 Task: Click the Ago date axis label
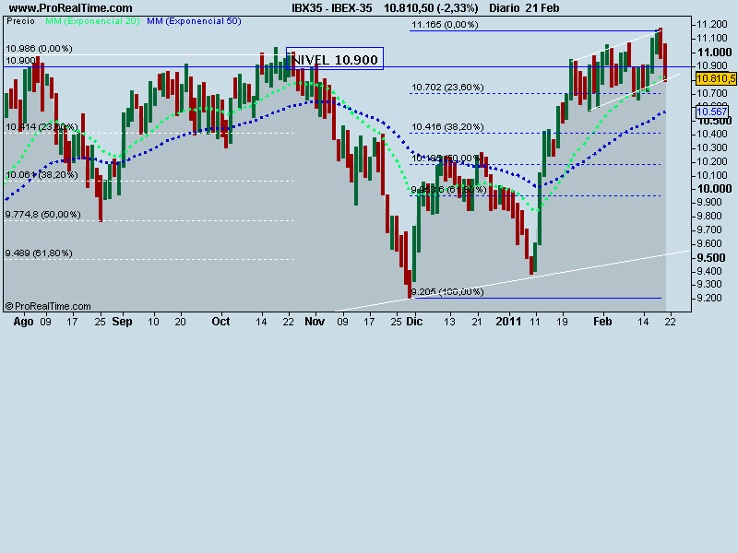point(24,322)
